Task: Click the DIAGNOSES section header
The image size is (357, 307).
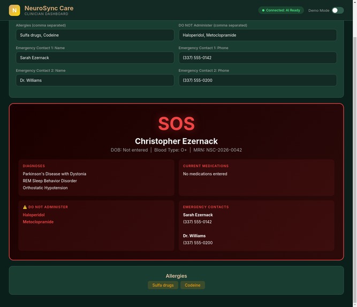Action: point(34,166)
